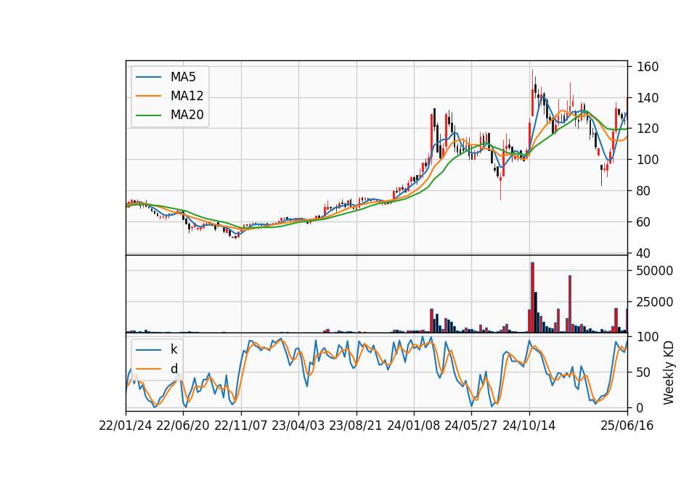This screenshot has height=501, width=697.
Task: Click the 50000 volume axis tick label
Action: pyautogui.click(x=655, y=271)
